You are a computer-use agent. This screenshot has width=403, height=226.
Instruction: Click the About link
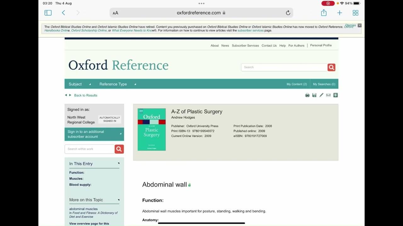click(215, 46)
